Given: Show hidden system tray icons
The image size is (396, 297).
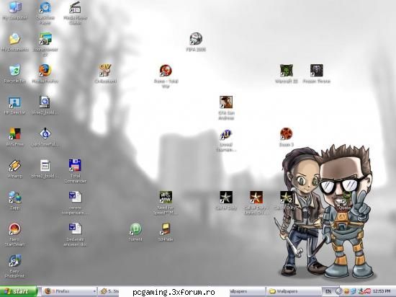Looking at the screenshot, I should (339, 291).
